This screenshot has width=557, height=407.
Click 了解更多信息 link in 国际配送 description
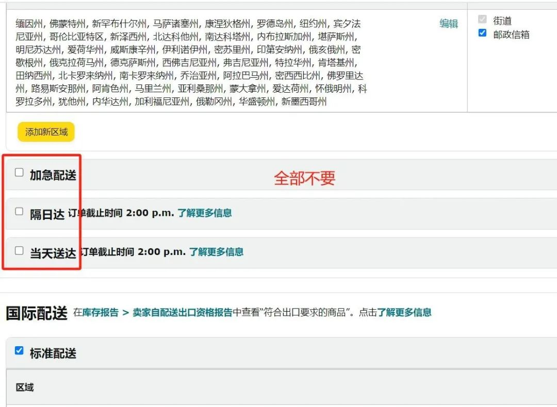[404, 312]
